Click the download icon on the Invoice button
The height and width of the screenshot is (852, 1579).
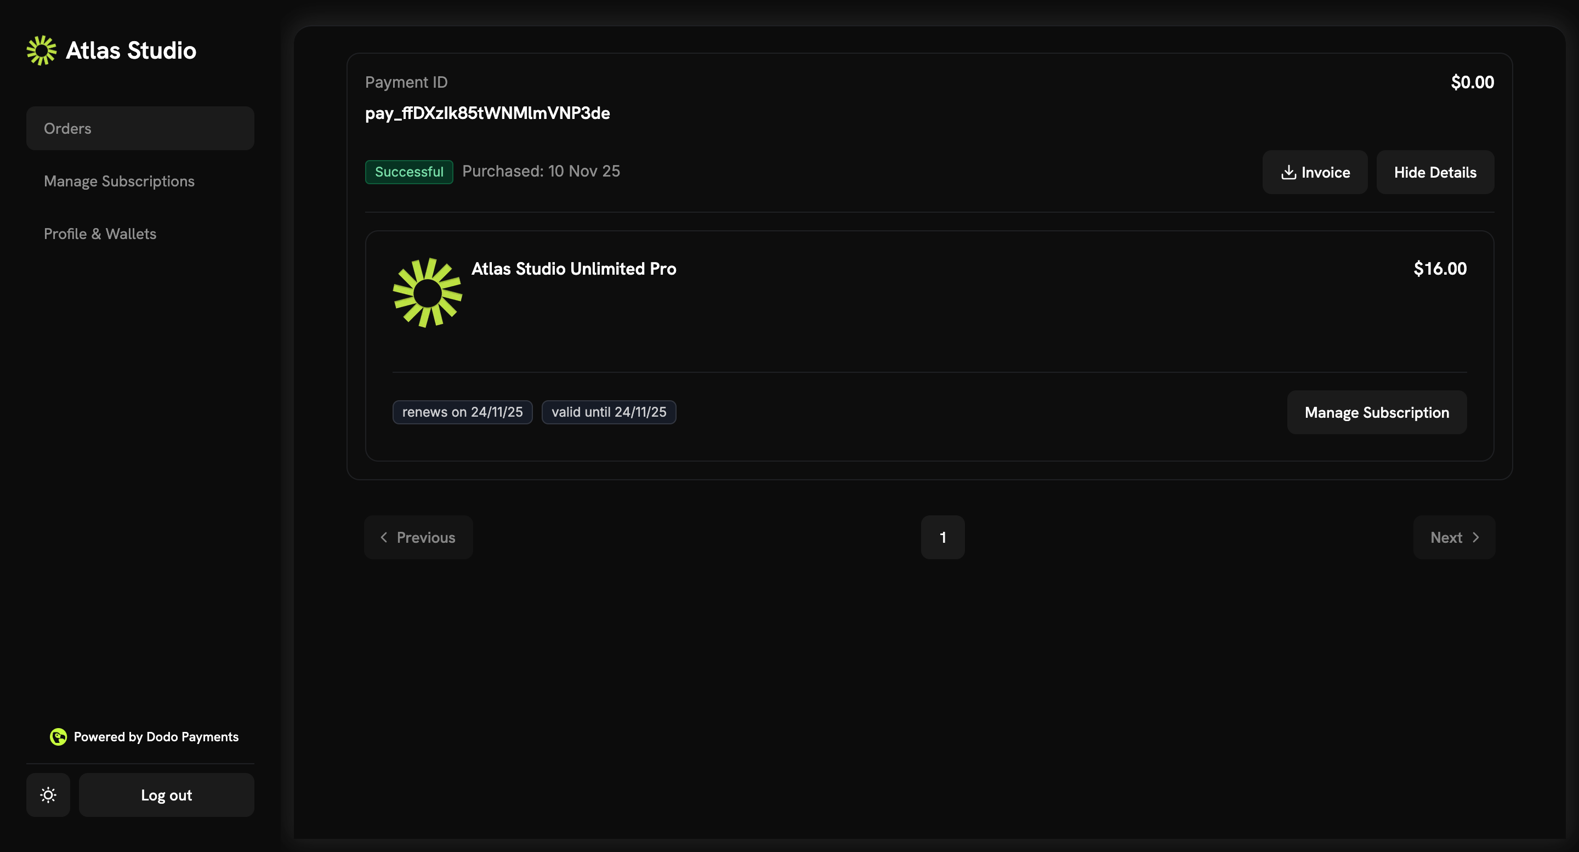pyautogui.click(x=1288, y=172)
